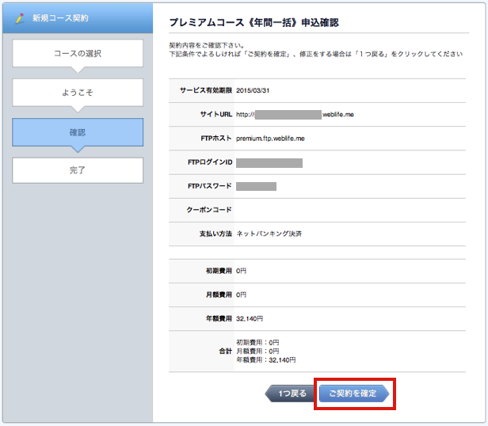Click the masked FTPログインID value

pyautogui.click(x=269, y=163)
